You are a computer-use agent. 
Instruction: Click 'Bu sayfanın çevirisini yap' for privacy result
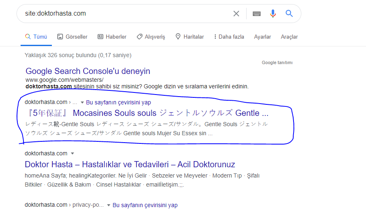coord(145,205)
